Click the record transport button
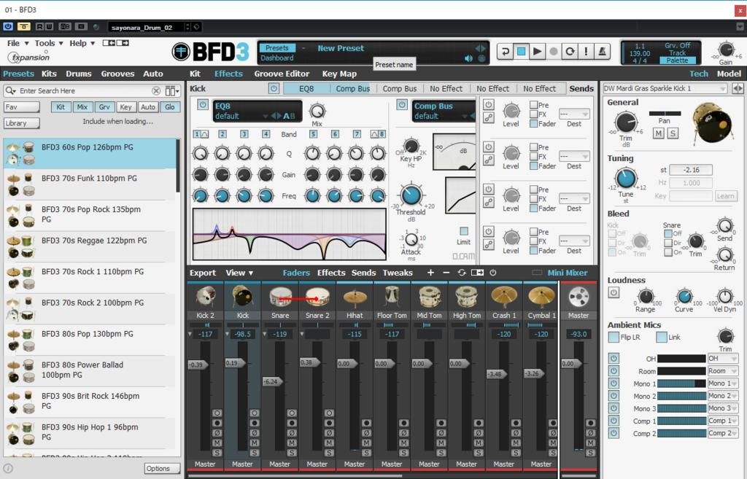747x479 pixels. tap(554, 52)
